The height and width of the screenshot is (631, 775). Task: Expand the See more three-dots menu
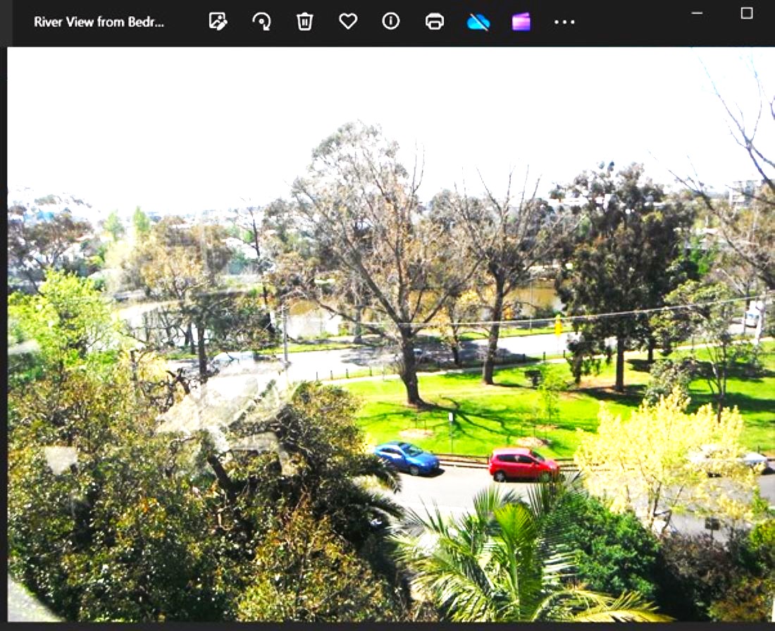coord(564,22)
